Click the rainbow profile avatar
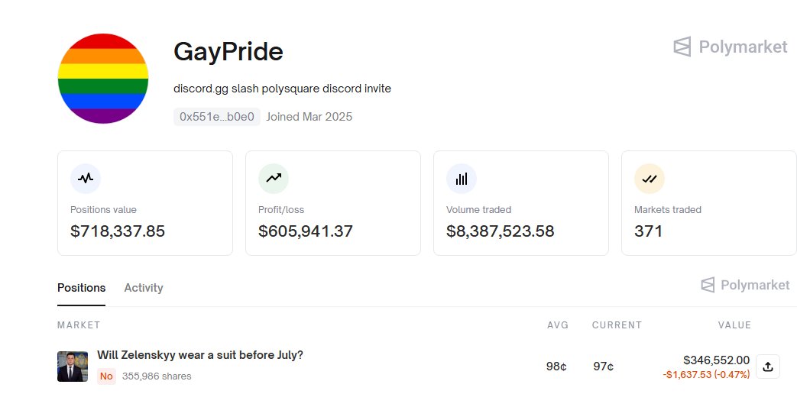The width and height of the screenshot is (797, 394). pos(103,78)
